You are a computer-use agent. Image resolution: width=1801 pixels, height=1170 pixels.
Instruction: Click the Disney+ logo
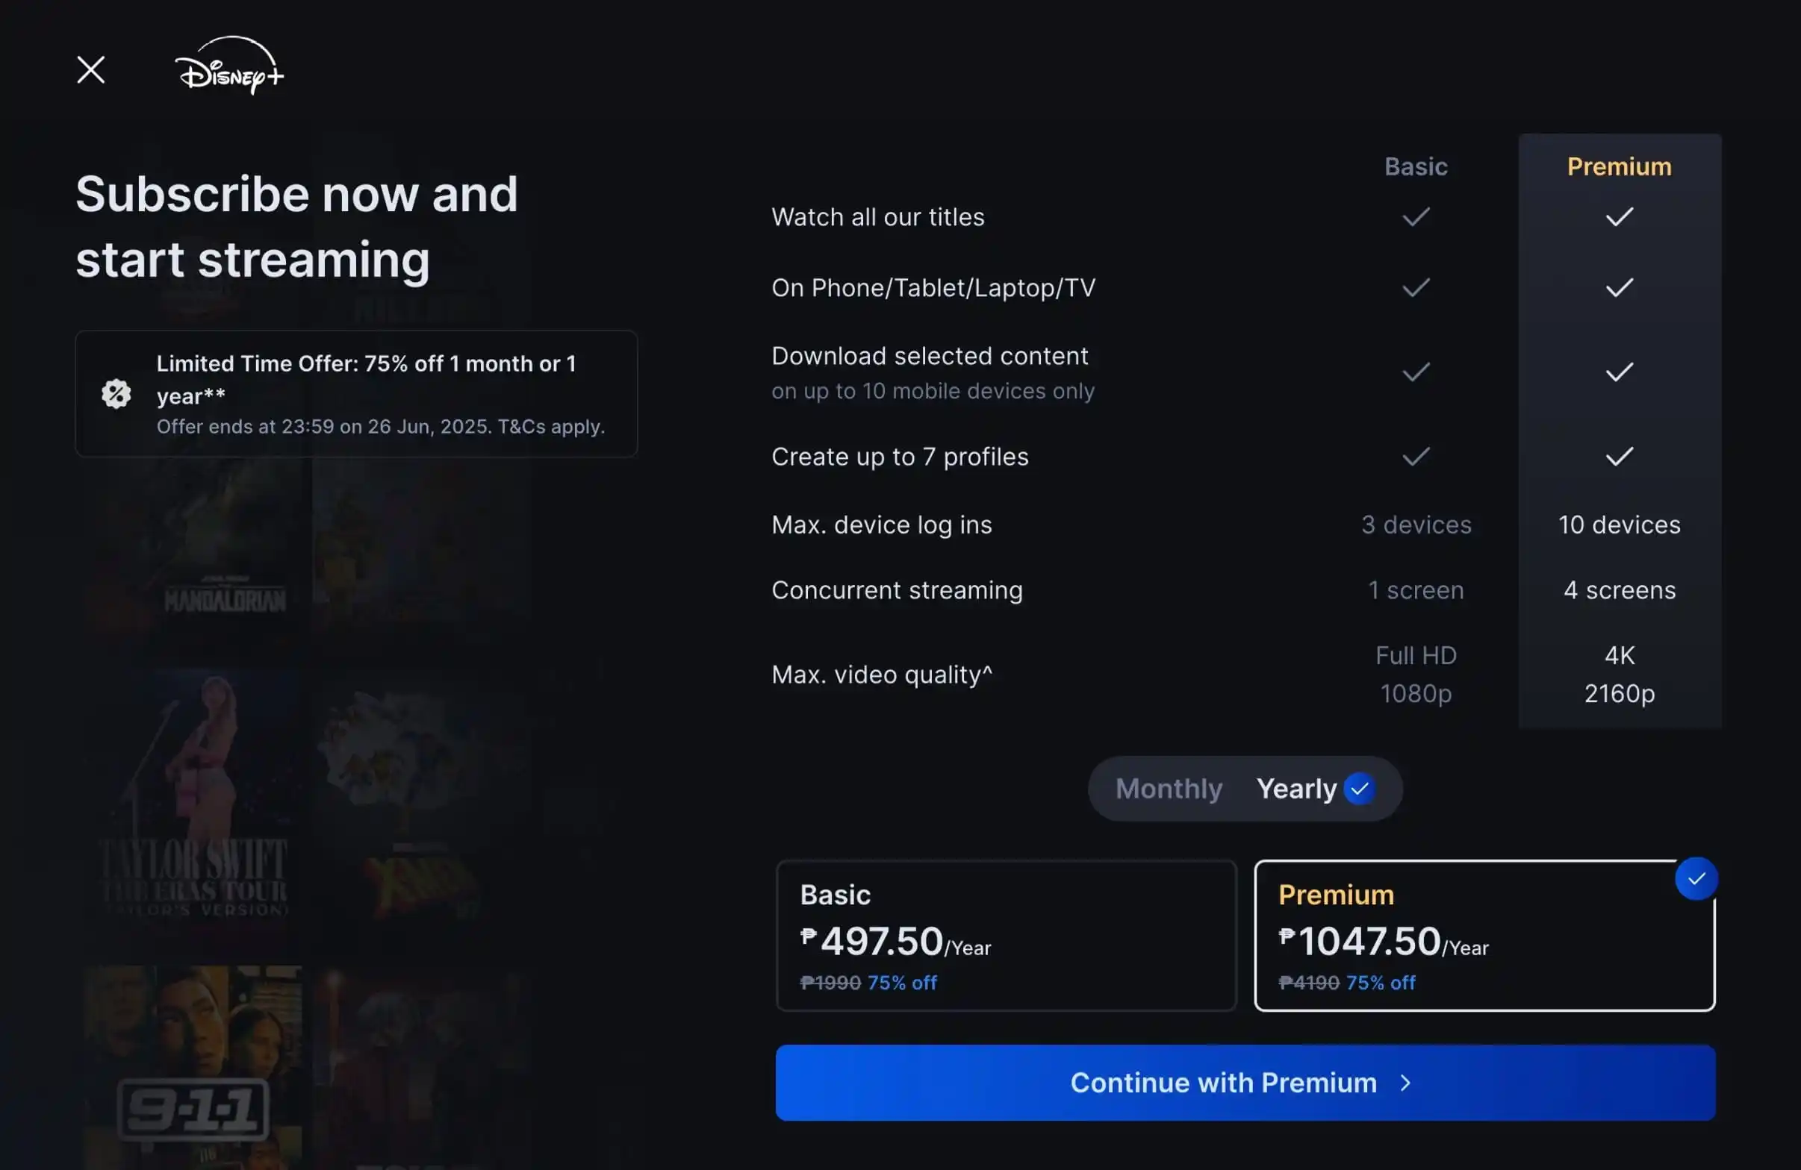(228, 66)
